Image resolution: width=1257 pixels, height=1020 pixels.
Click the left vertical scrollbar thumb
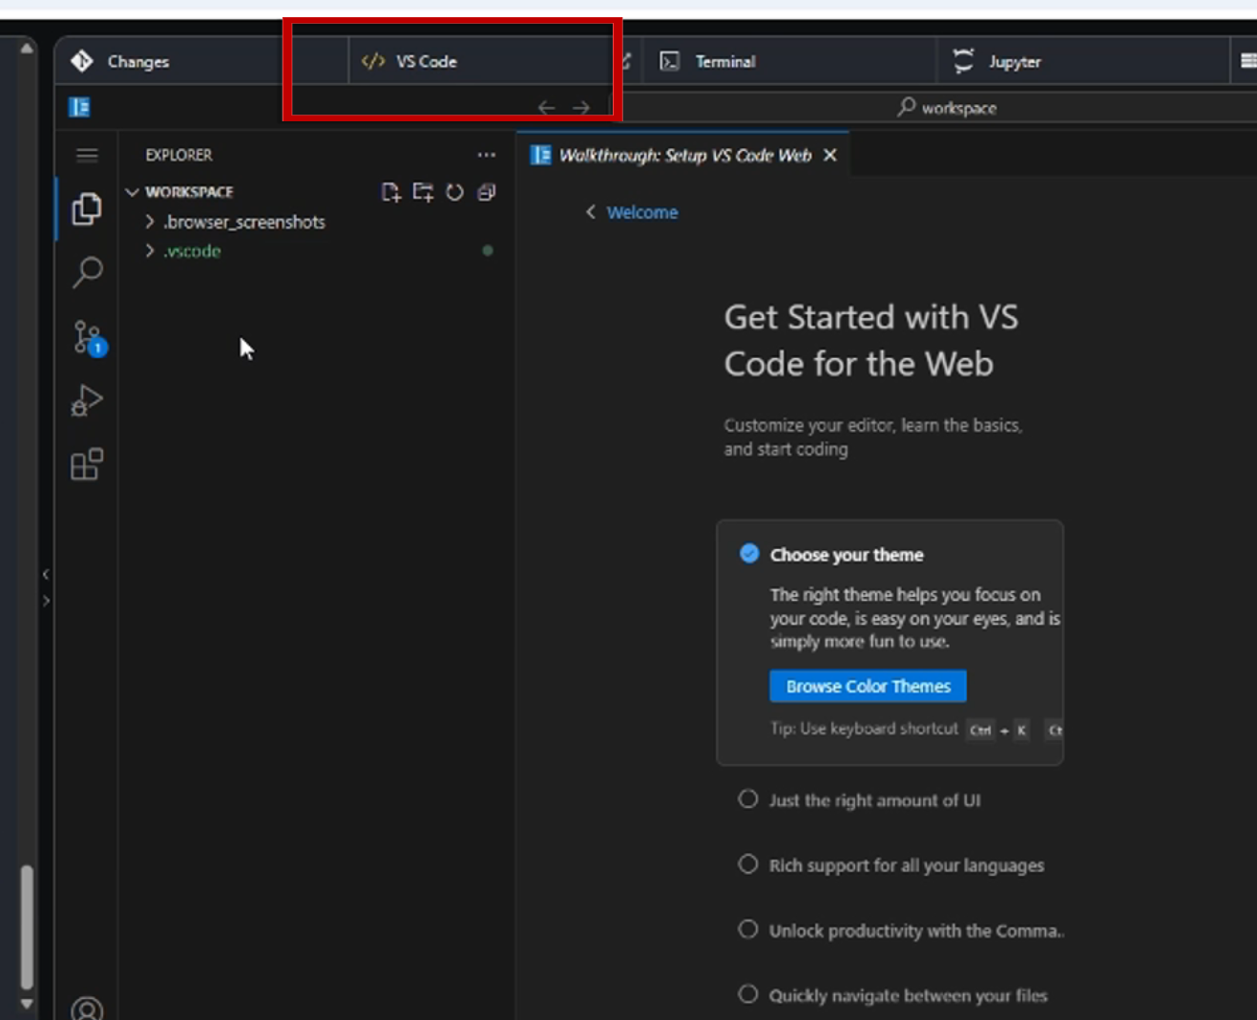coord(27,926)
